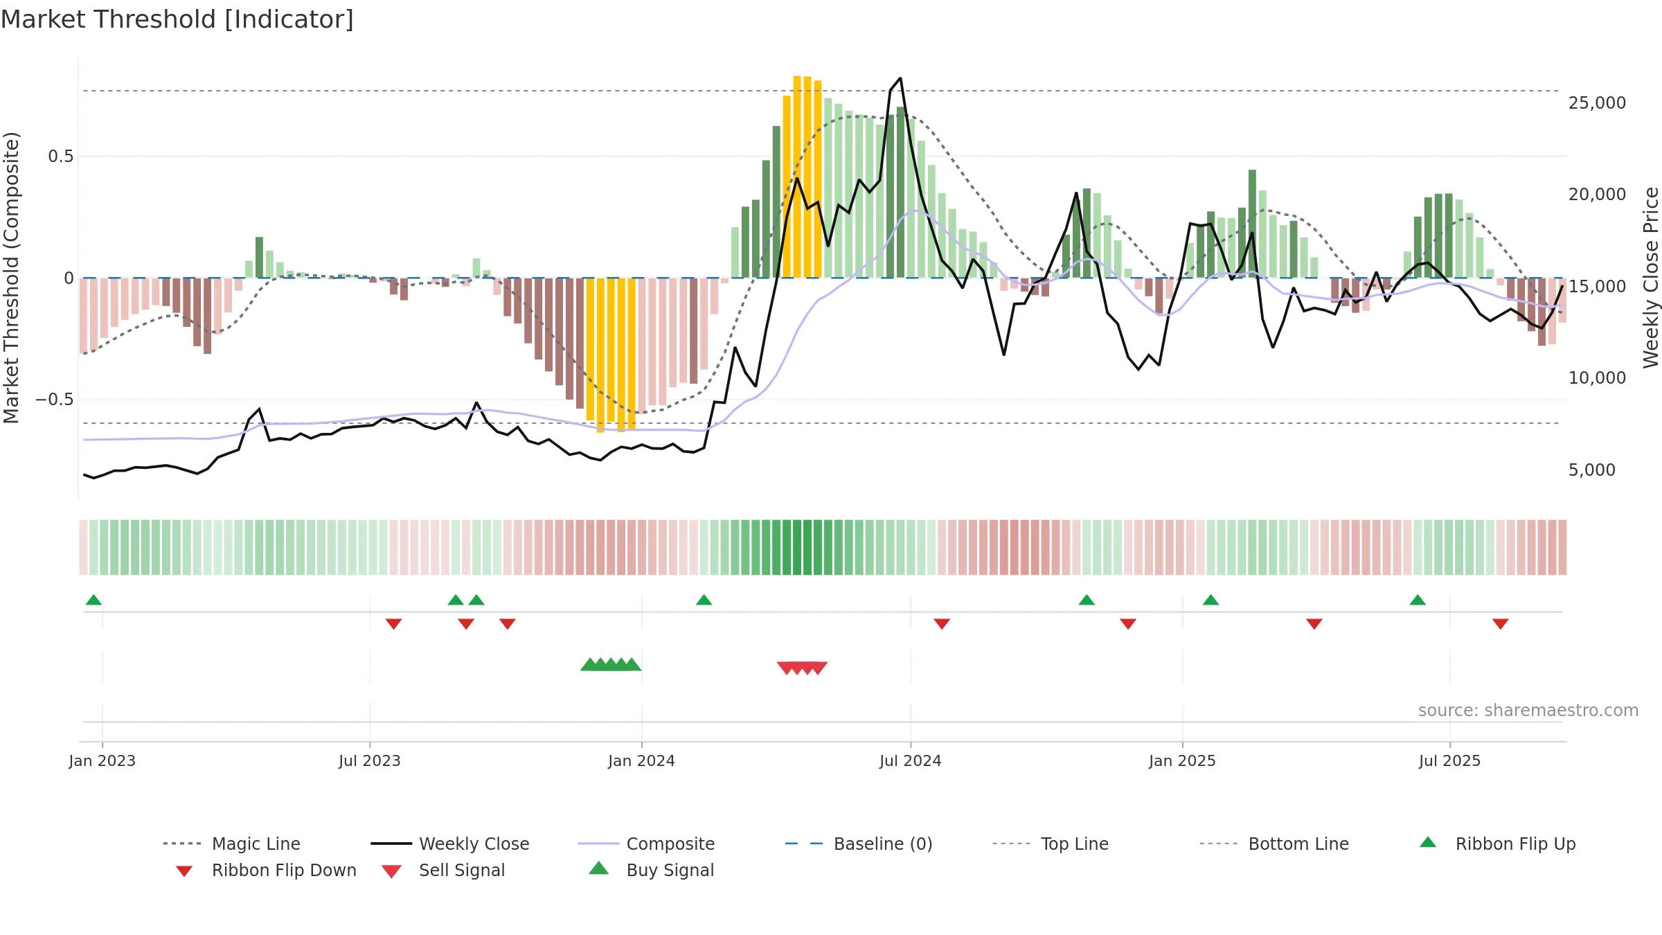Viewport: 1662px width, 935px height.
Task: Click the darkest green ribbon segment
Action: click(797, 547)
